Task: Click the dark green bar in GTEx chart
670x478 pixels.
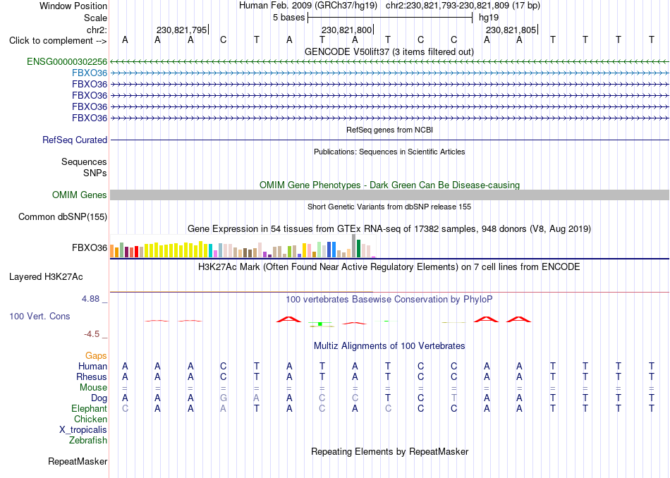Action: click(x=358, y=249)
